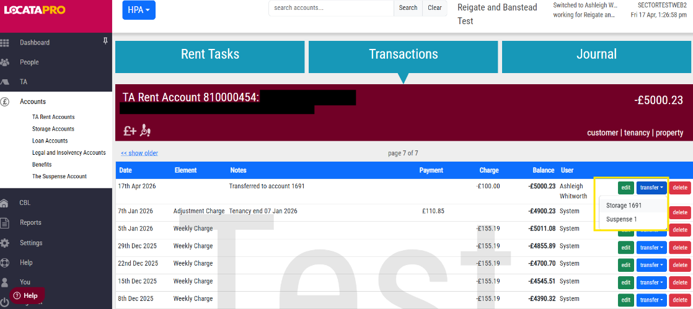Viewport: 693px width, 309px height.
Task: Open Benefits submenu item
Action: 42,165
